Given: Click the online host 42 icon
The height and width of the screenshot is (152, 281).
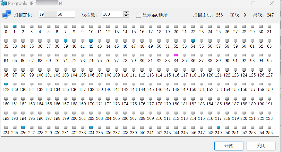Looking at the screenshot, I should tap(91, 41).
